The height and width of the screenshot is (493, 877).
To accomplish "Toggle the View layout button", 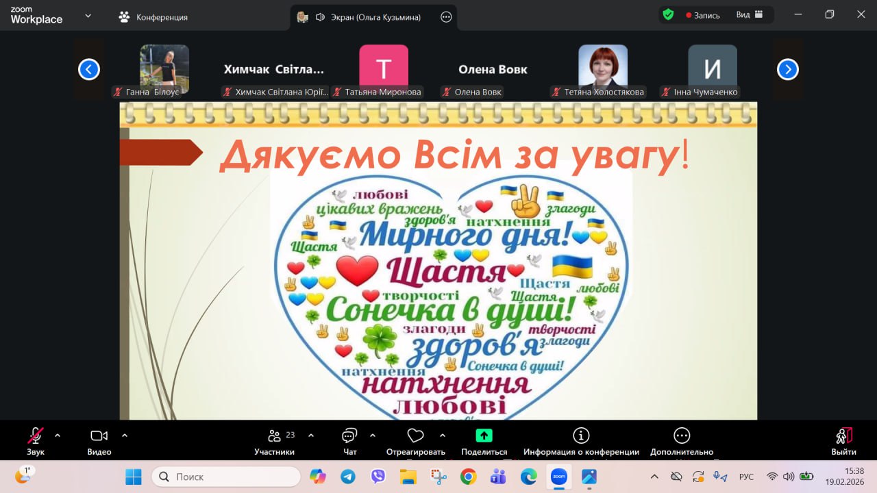I will pyautogui.click(x=750, y=15).
